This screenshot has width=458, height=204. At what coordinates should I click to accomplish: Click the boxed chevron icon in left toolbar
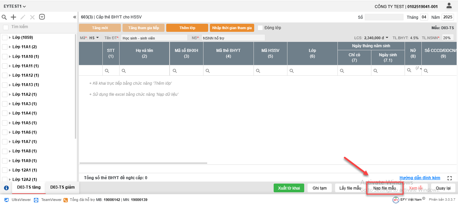coord(42,17)
